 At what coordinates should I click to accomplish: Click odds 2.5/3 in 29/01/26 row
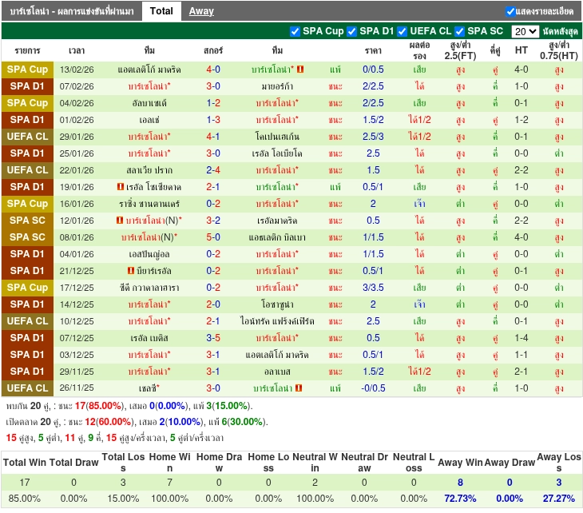point(373,137)
